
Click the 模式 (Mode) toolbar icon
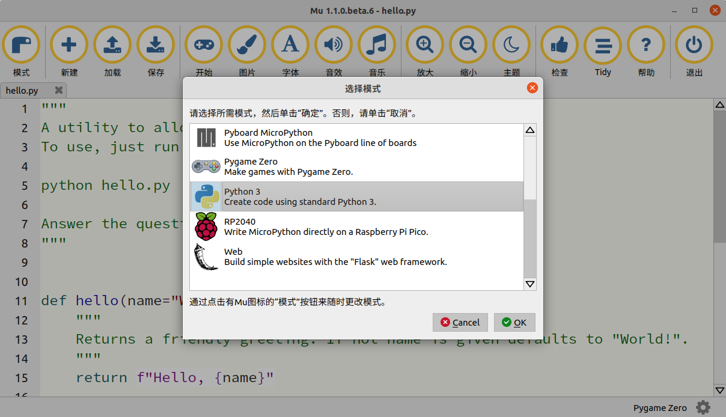pos(21,45)
